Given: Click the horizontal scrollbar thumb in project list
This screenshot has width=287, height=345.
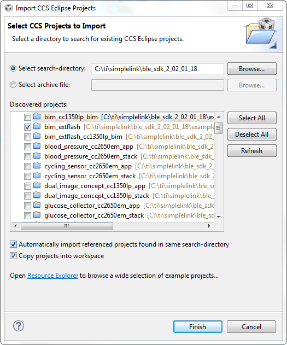Looking at the screenshot, I should coord(67,226).
